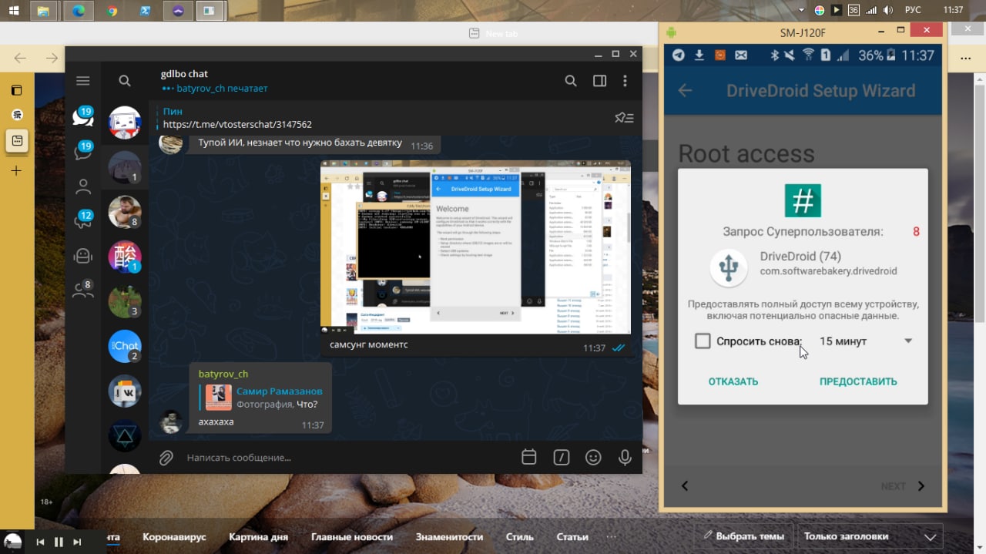
Task: Open the Telegram hamburger menu
Action: click(83, 81)
